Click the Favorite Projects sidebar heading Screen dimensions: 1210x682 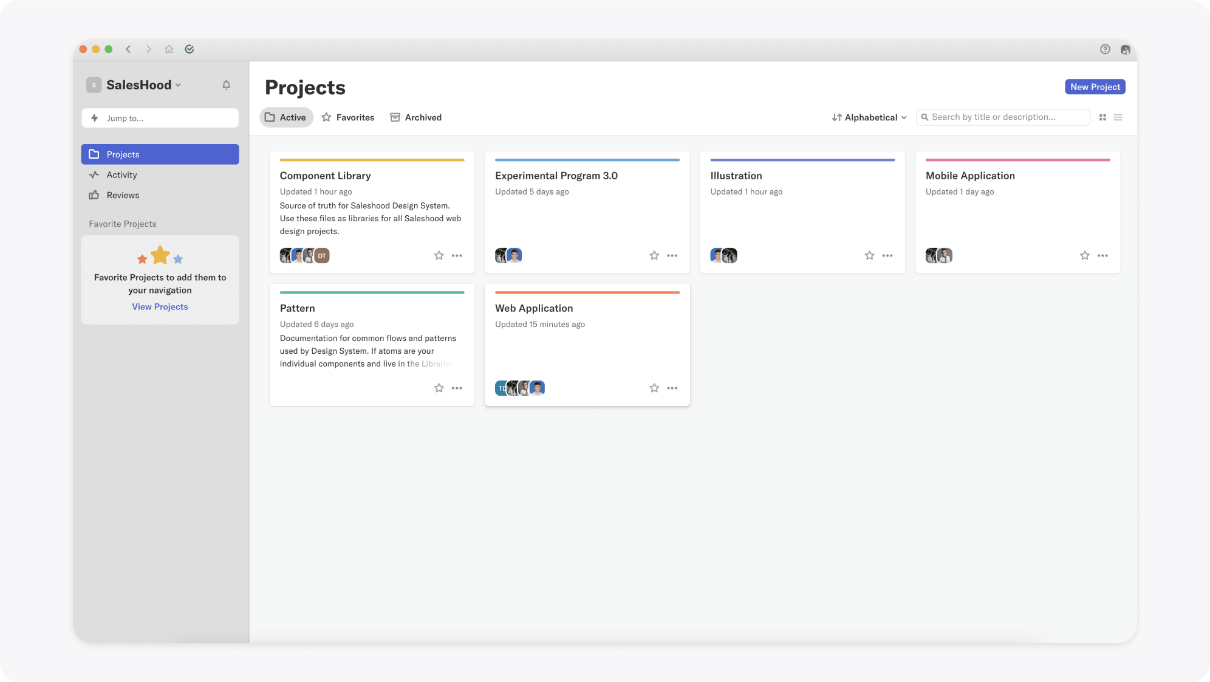coord(123,224)
